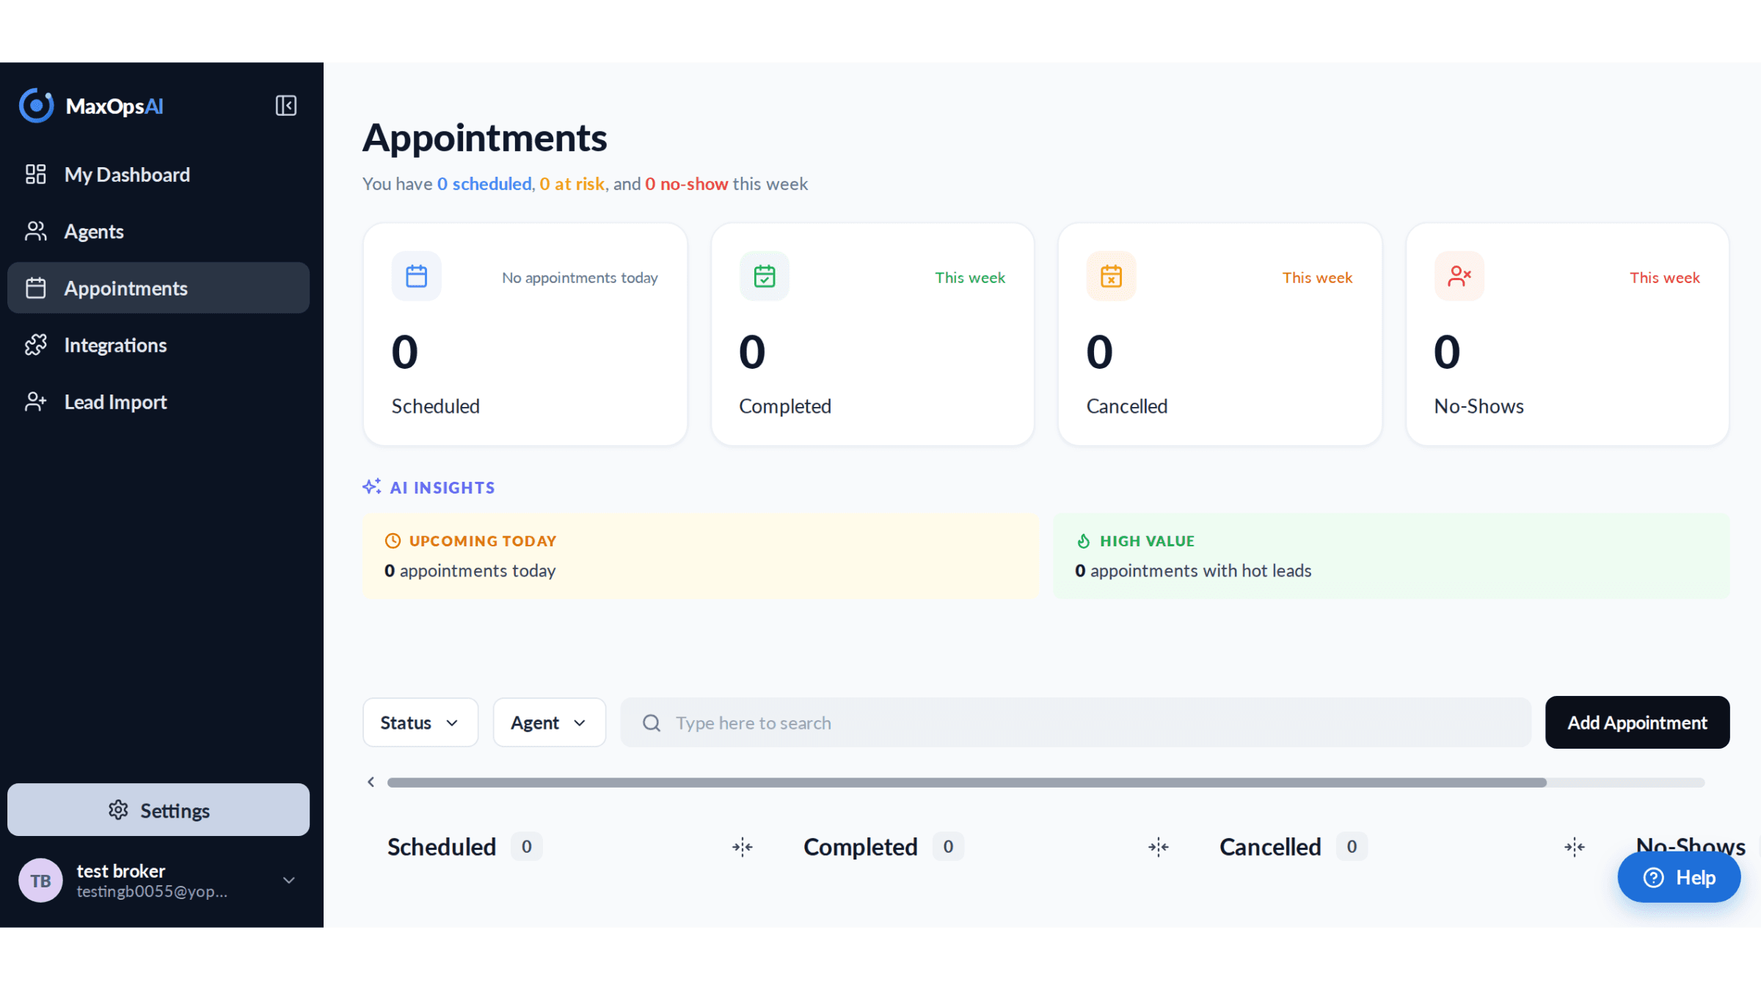
Task: Click the blue calendar icon on Scheduled card
Action: [x=417, y=276]
